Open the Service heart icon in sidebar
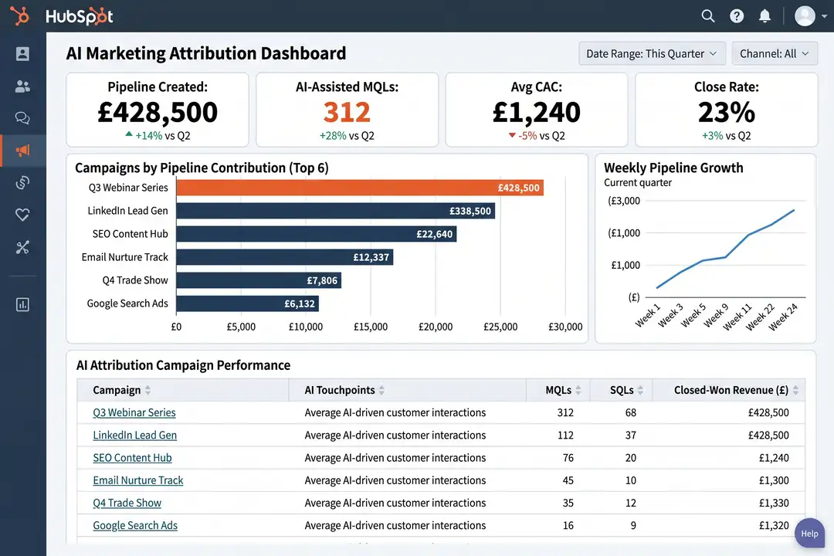The height and width of the screenshot is (556, 834). [22, 214]
